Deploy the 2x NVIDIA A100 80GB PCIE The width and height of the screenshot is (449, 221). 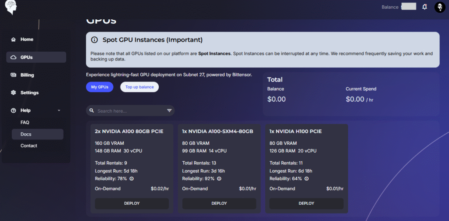pos(132,203)
